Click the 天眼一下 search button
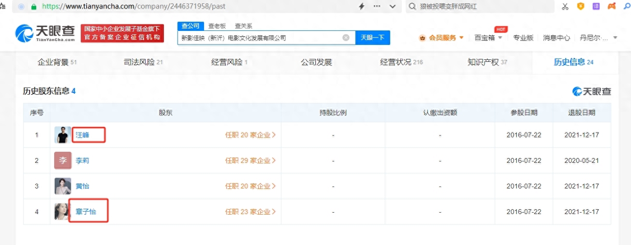This screenshot has height=245, width=631. tap(372, 38)
